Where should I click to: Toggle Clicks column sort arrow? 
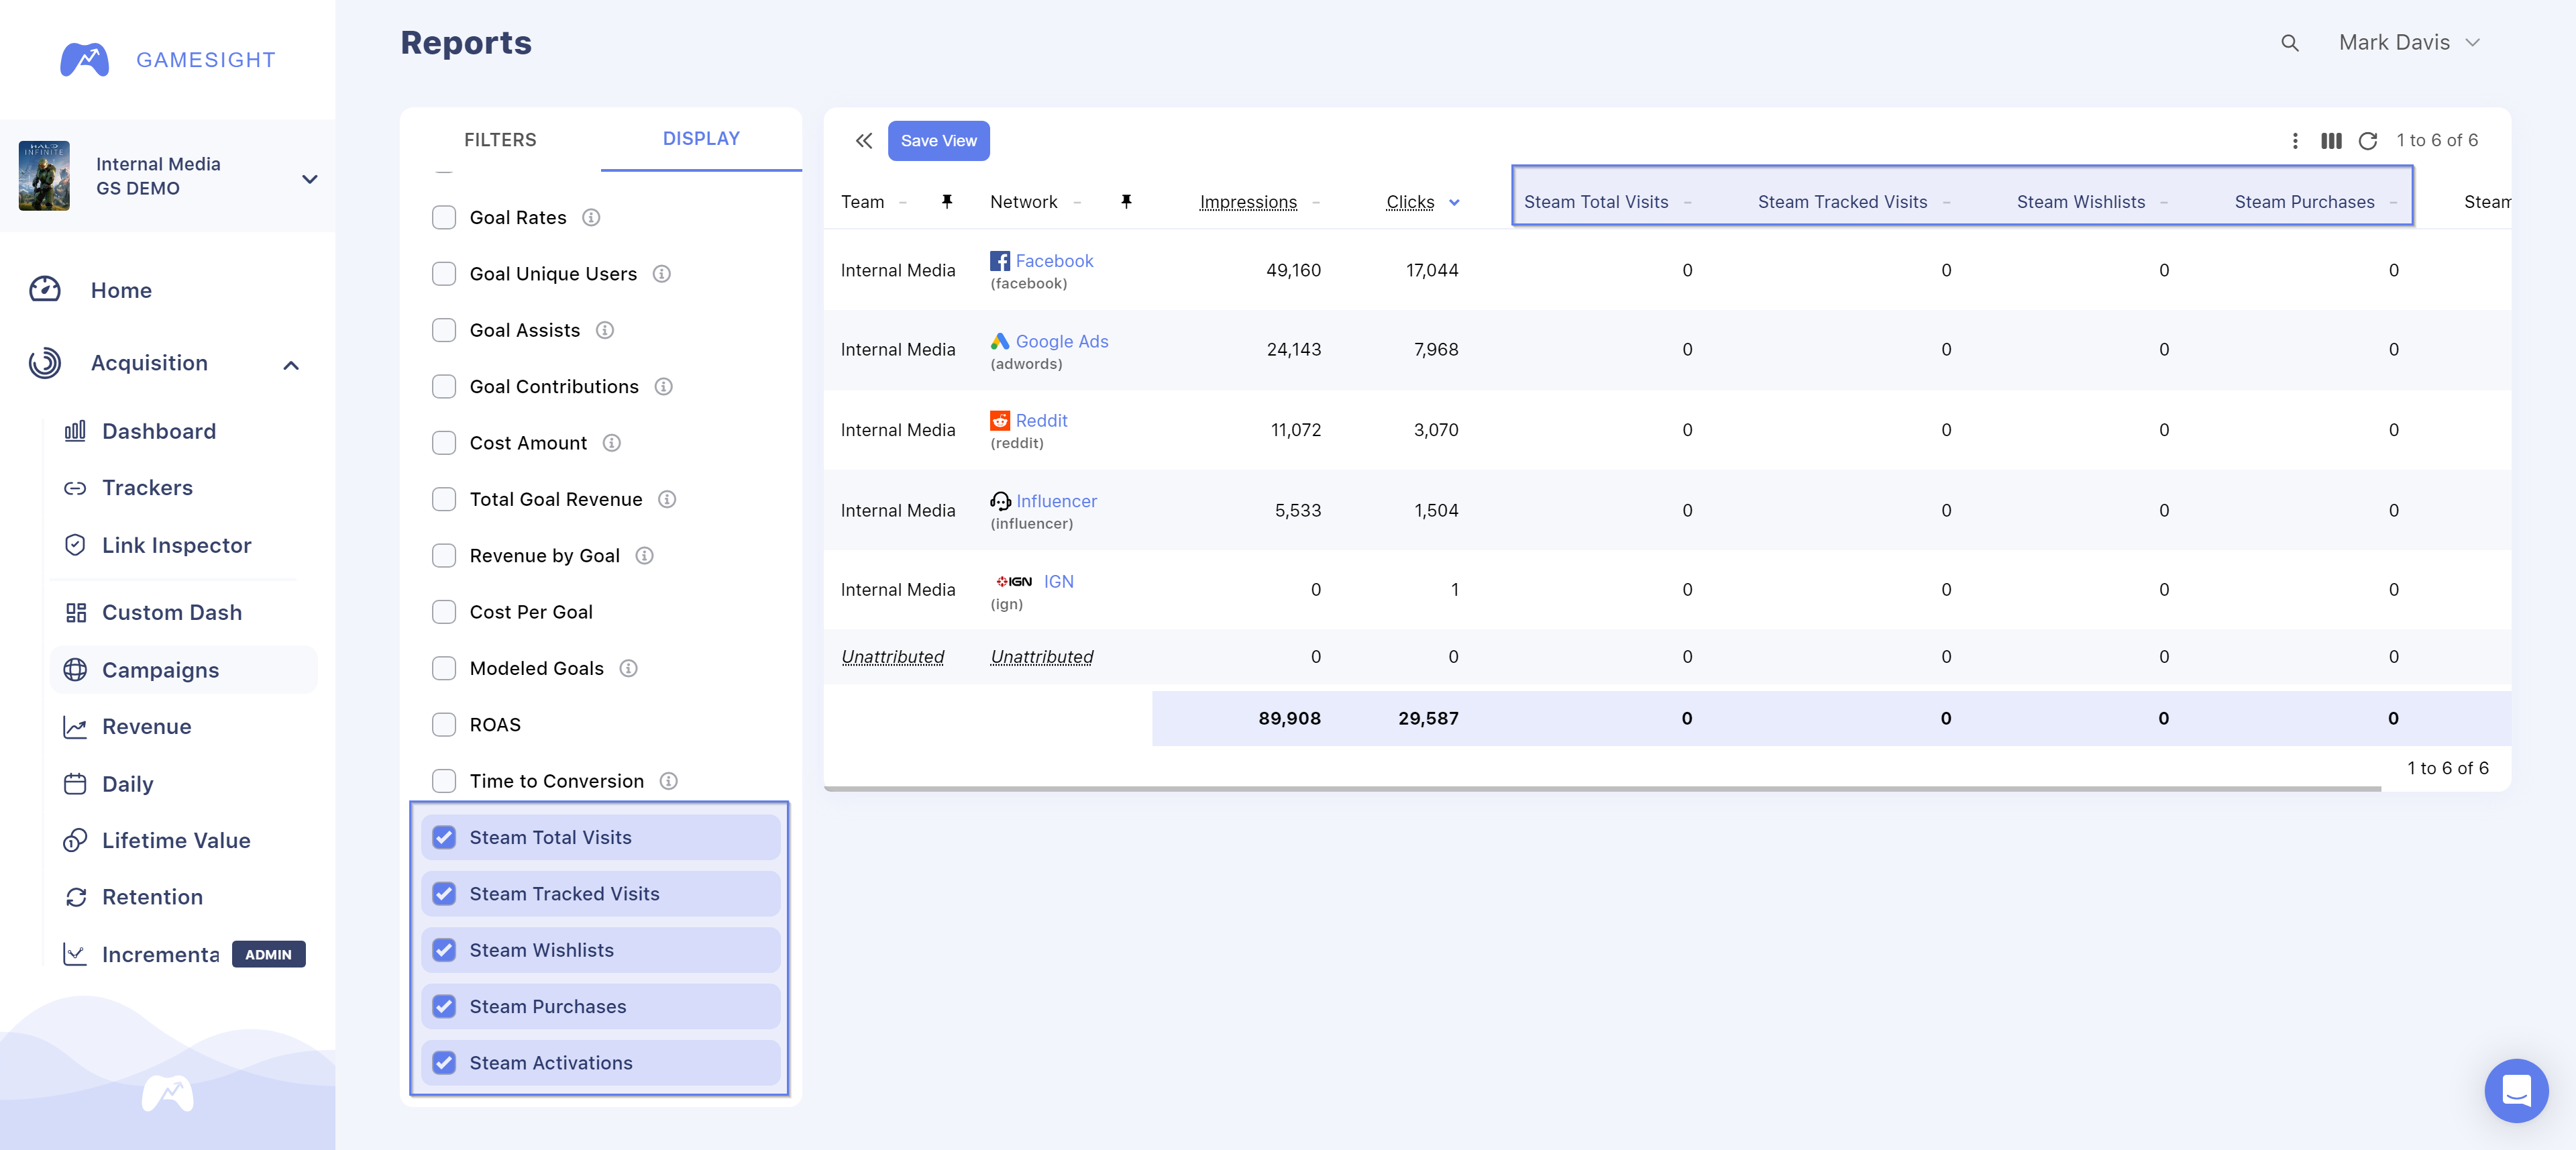(x=1454, y=202)
